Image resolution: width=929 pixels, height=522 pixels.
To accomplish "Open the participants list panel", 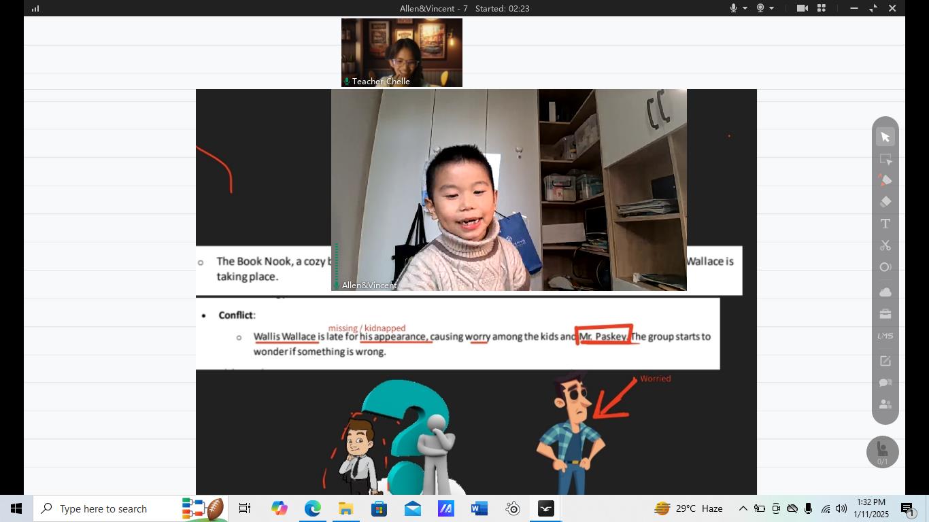I will (x=885, y=404).
